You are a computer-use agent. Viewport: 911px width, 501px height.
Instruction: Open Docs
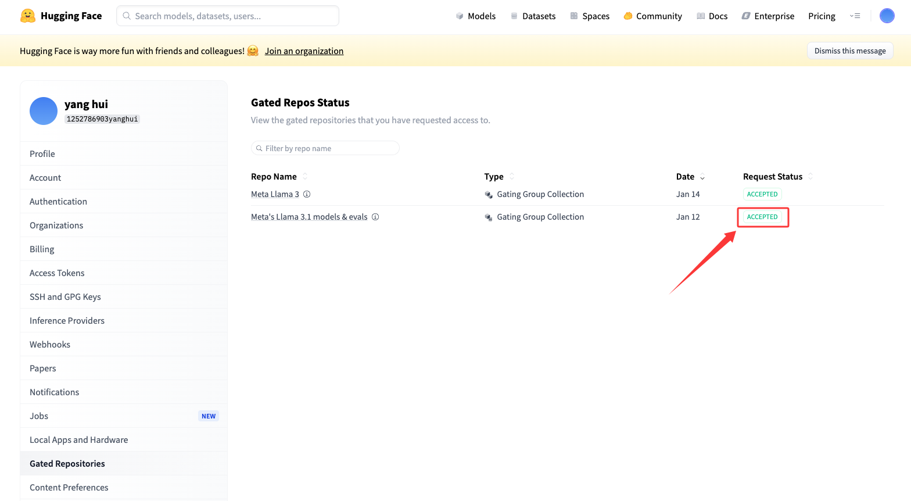(712, 16)
